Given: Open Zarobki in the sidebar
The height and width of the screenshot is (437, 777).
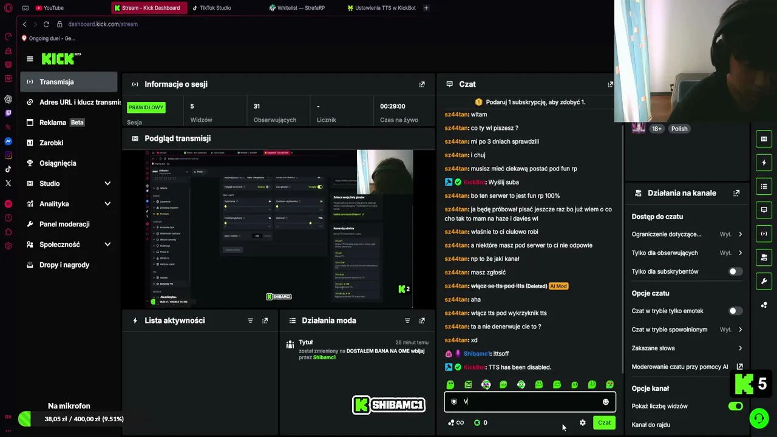Looking at the screenshot, I should tap(69, 143).
